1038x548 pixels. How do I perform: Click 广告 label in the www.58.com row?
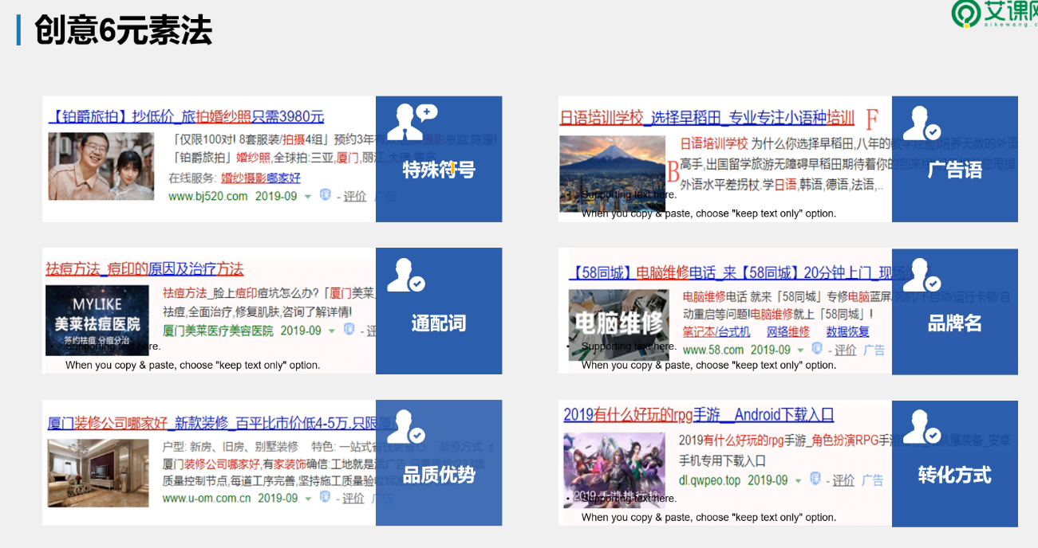point(874,350)
